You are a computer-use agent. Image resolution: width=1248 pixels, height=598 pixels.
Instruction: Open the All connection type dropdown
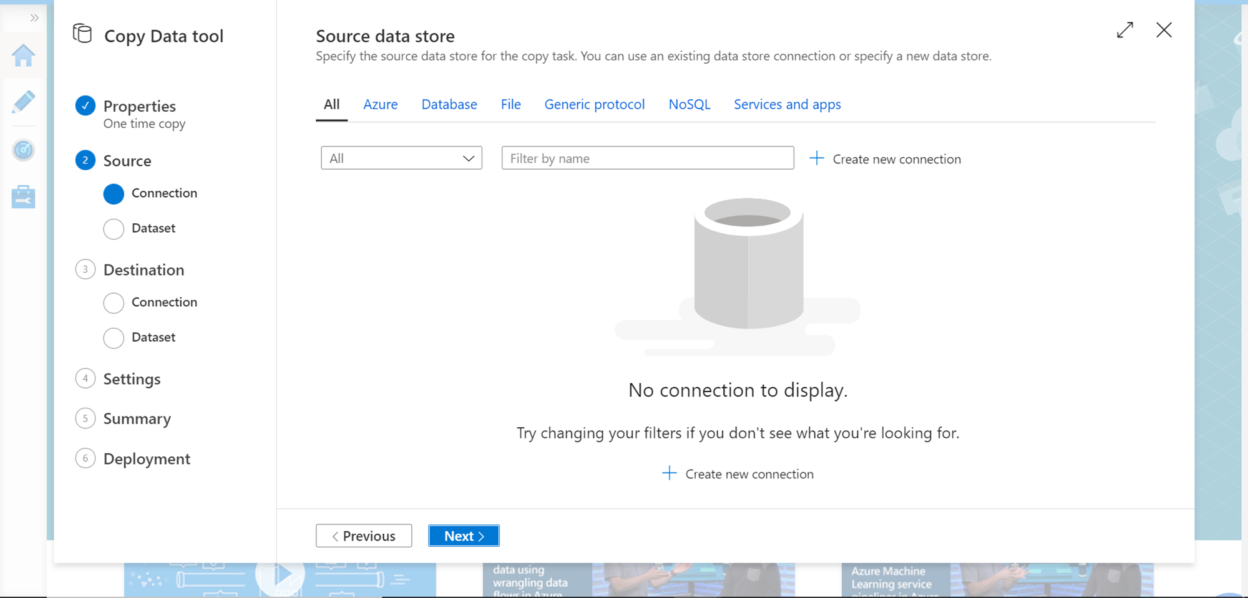[x=401, y=158]
